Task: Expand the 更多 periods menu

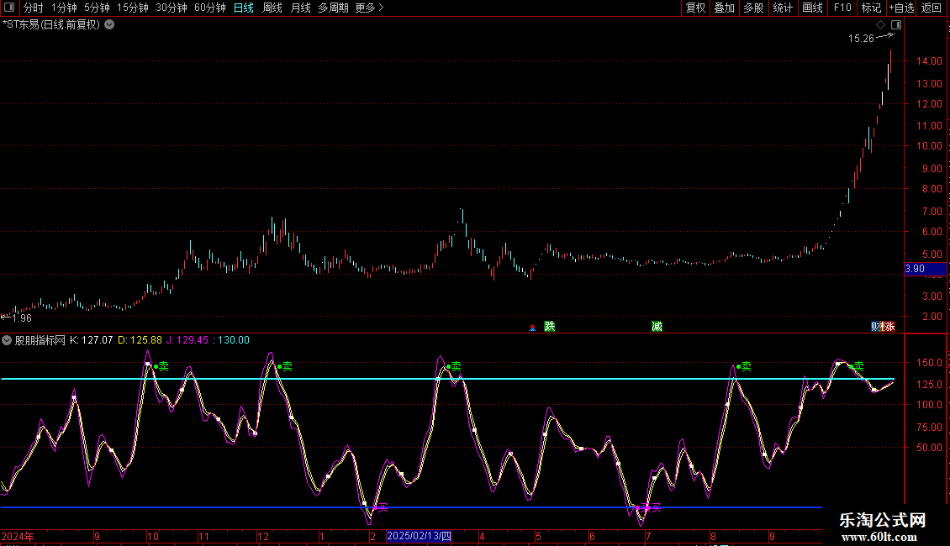Action: (369, 8)
